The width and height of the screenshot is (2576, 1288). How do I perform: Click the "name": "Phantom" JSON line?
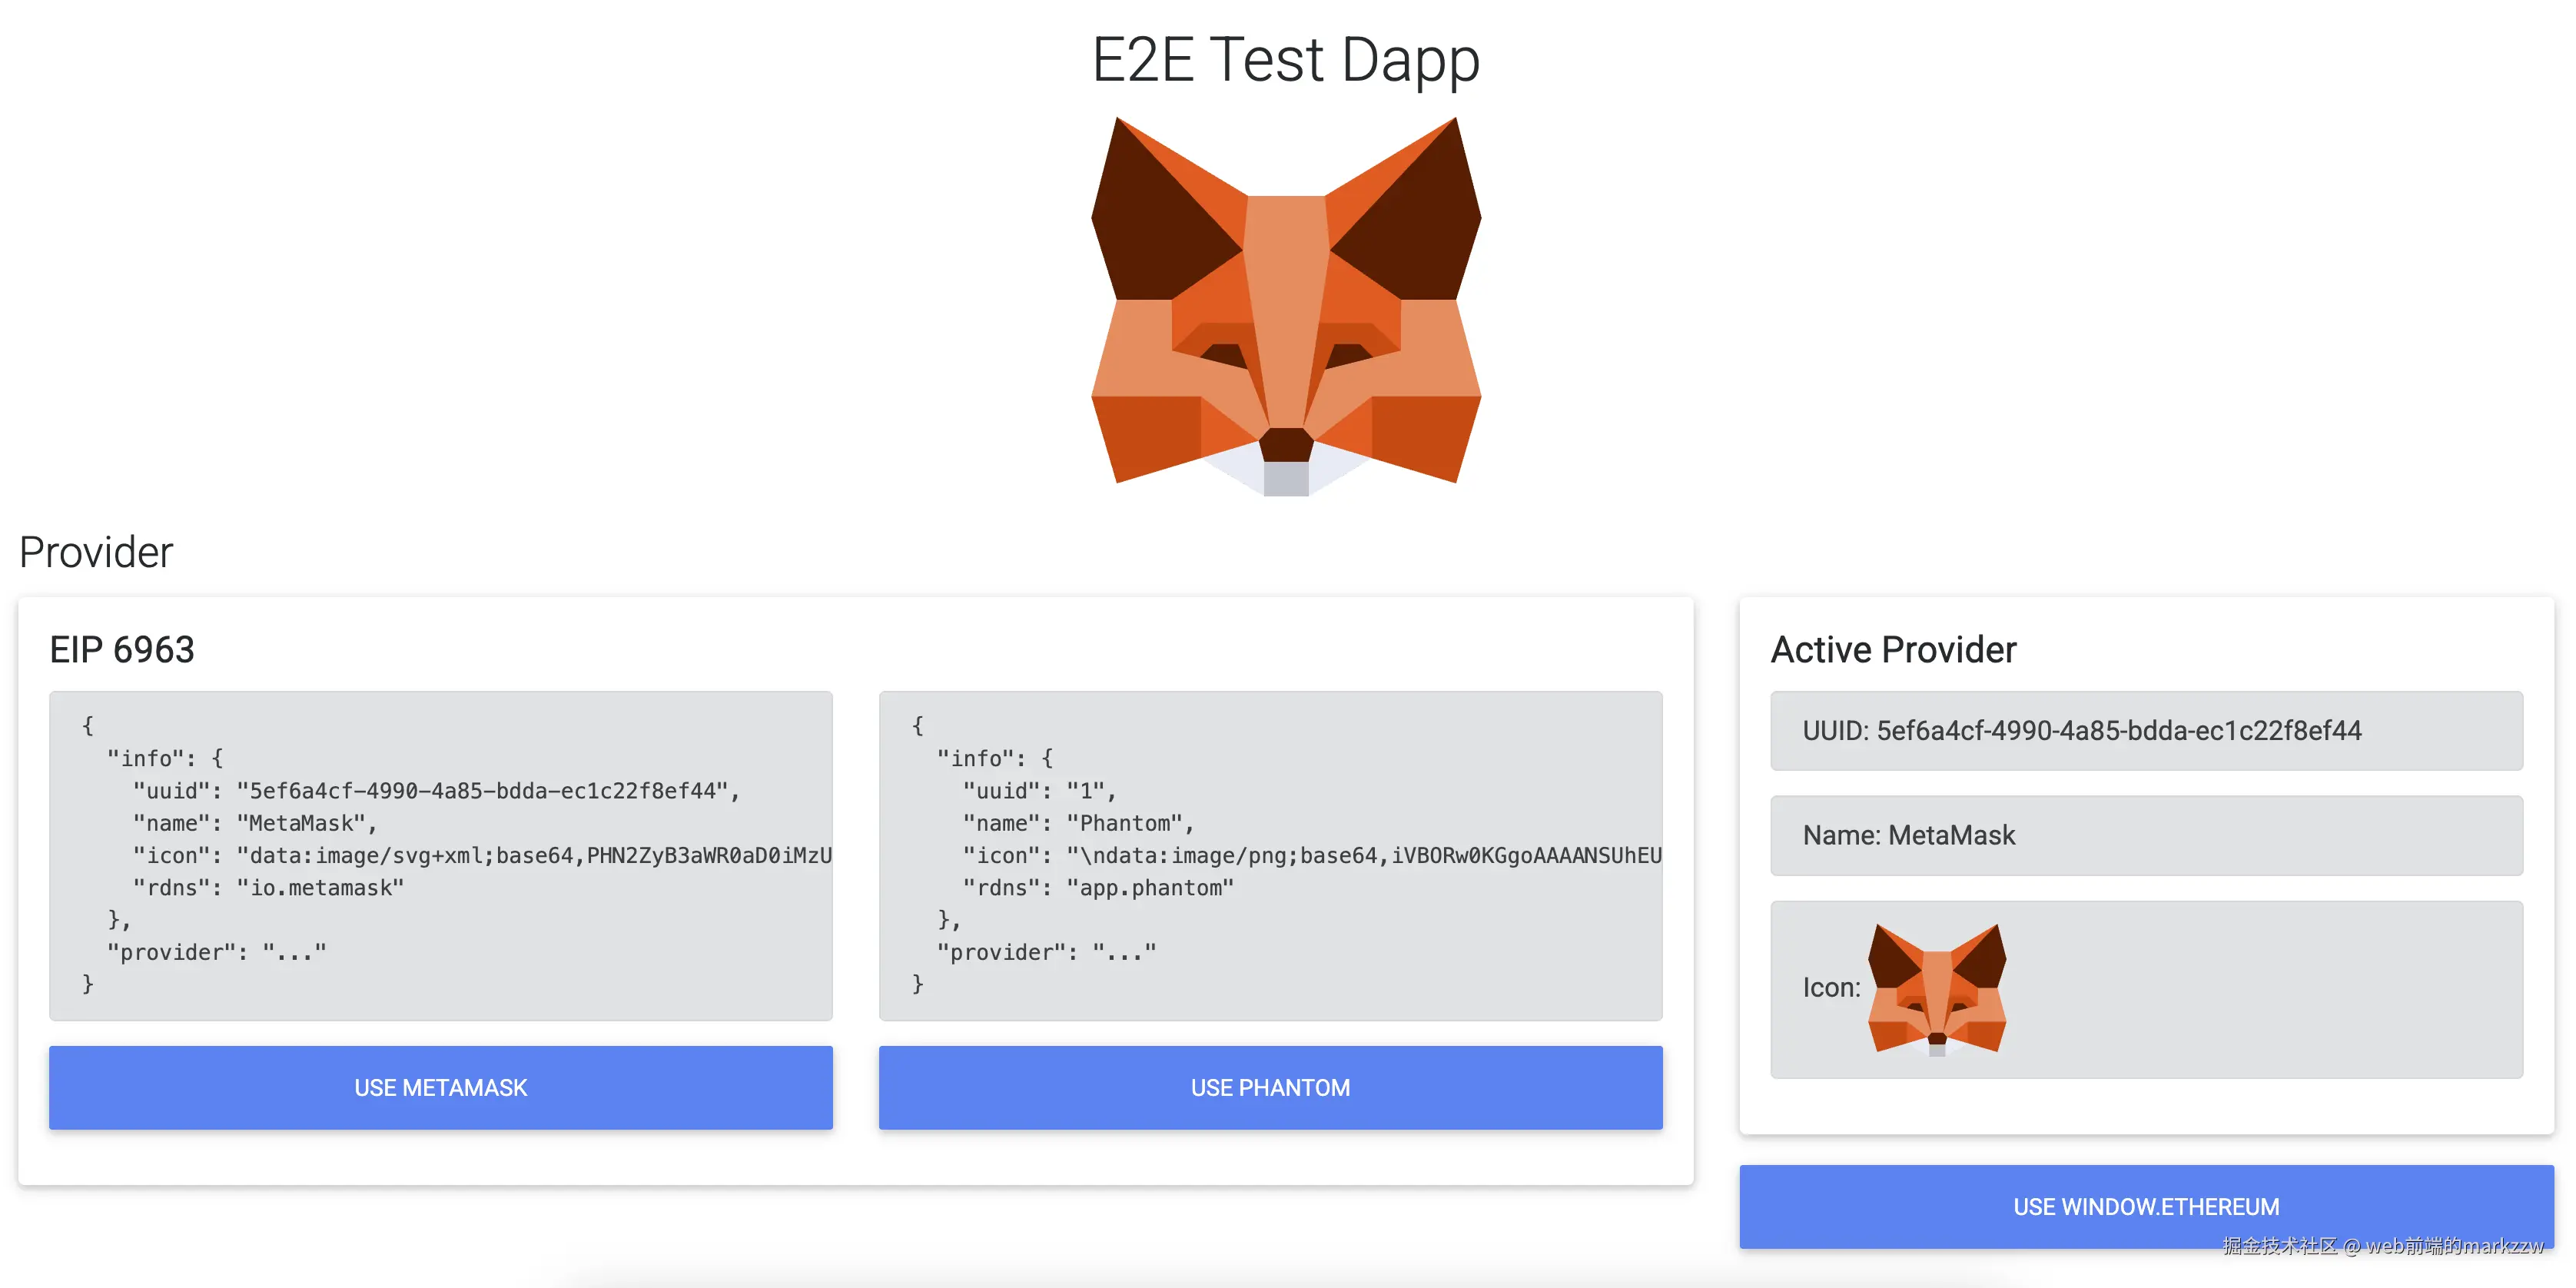point(1078,823)
